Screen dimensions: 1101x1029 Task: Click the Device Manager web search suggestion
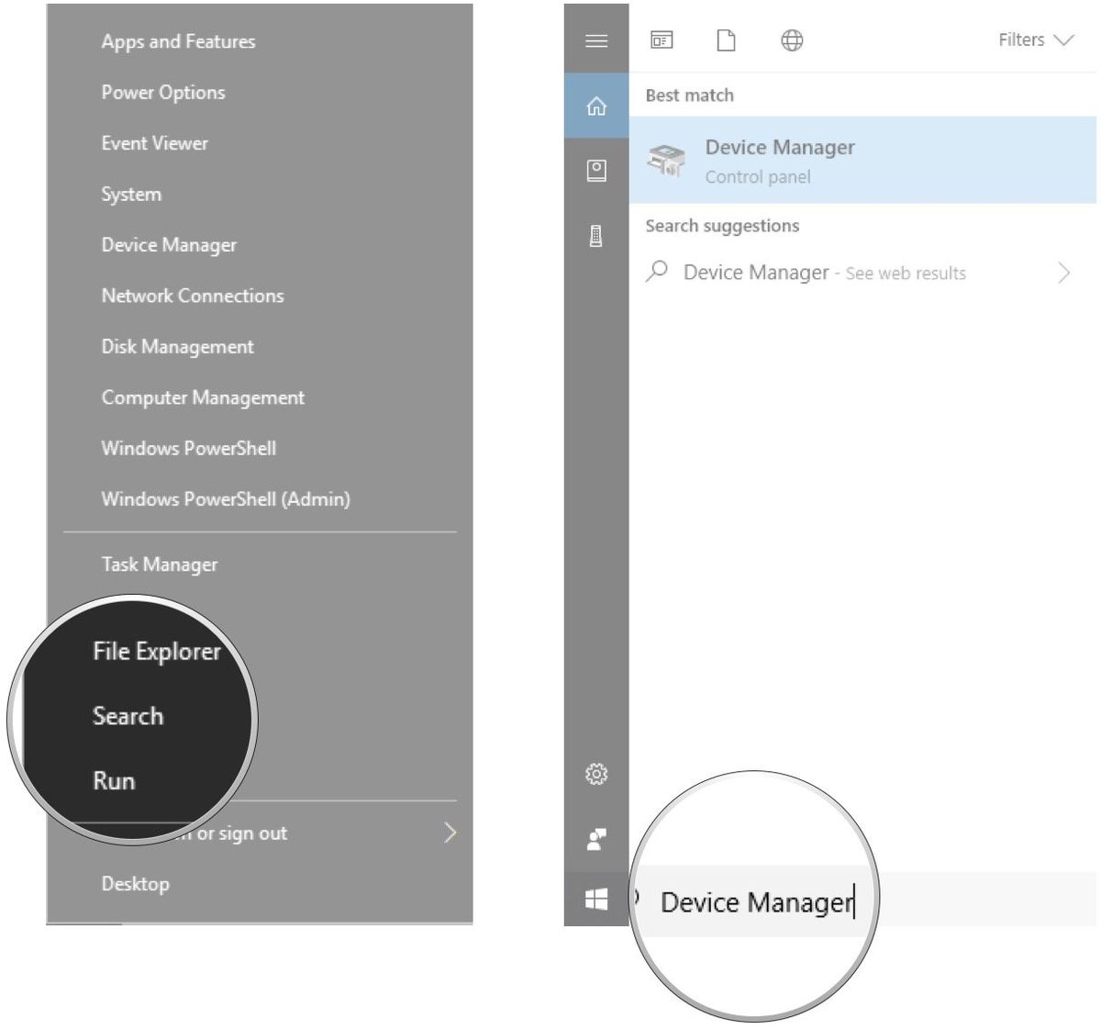click(755, 273)
